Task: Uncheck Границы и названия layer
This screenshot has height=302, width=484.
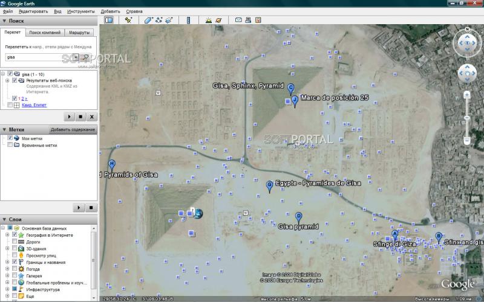Action: pos(14,262)
